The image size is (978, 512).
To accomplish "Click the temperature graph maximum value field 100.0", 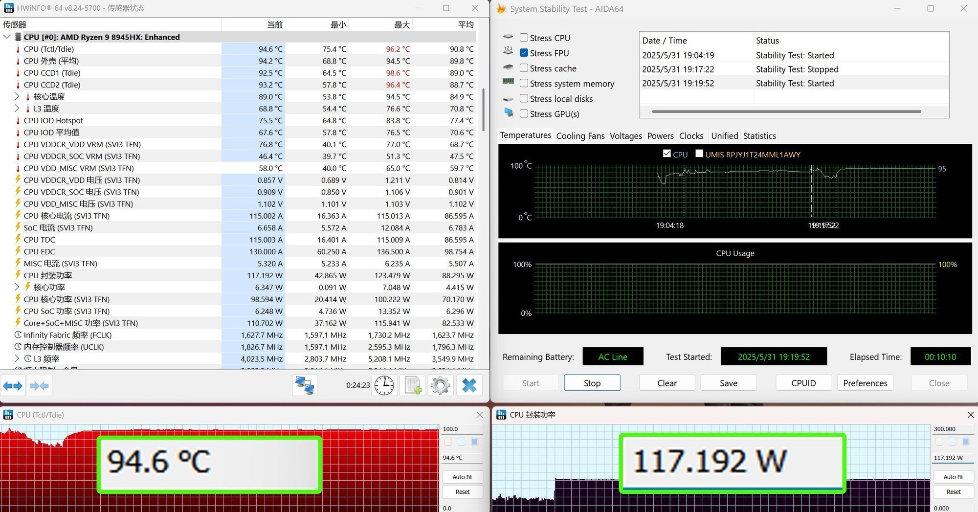I will point(461,429).
